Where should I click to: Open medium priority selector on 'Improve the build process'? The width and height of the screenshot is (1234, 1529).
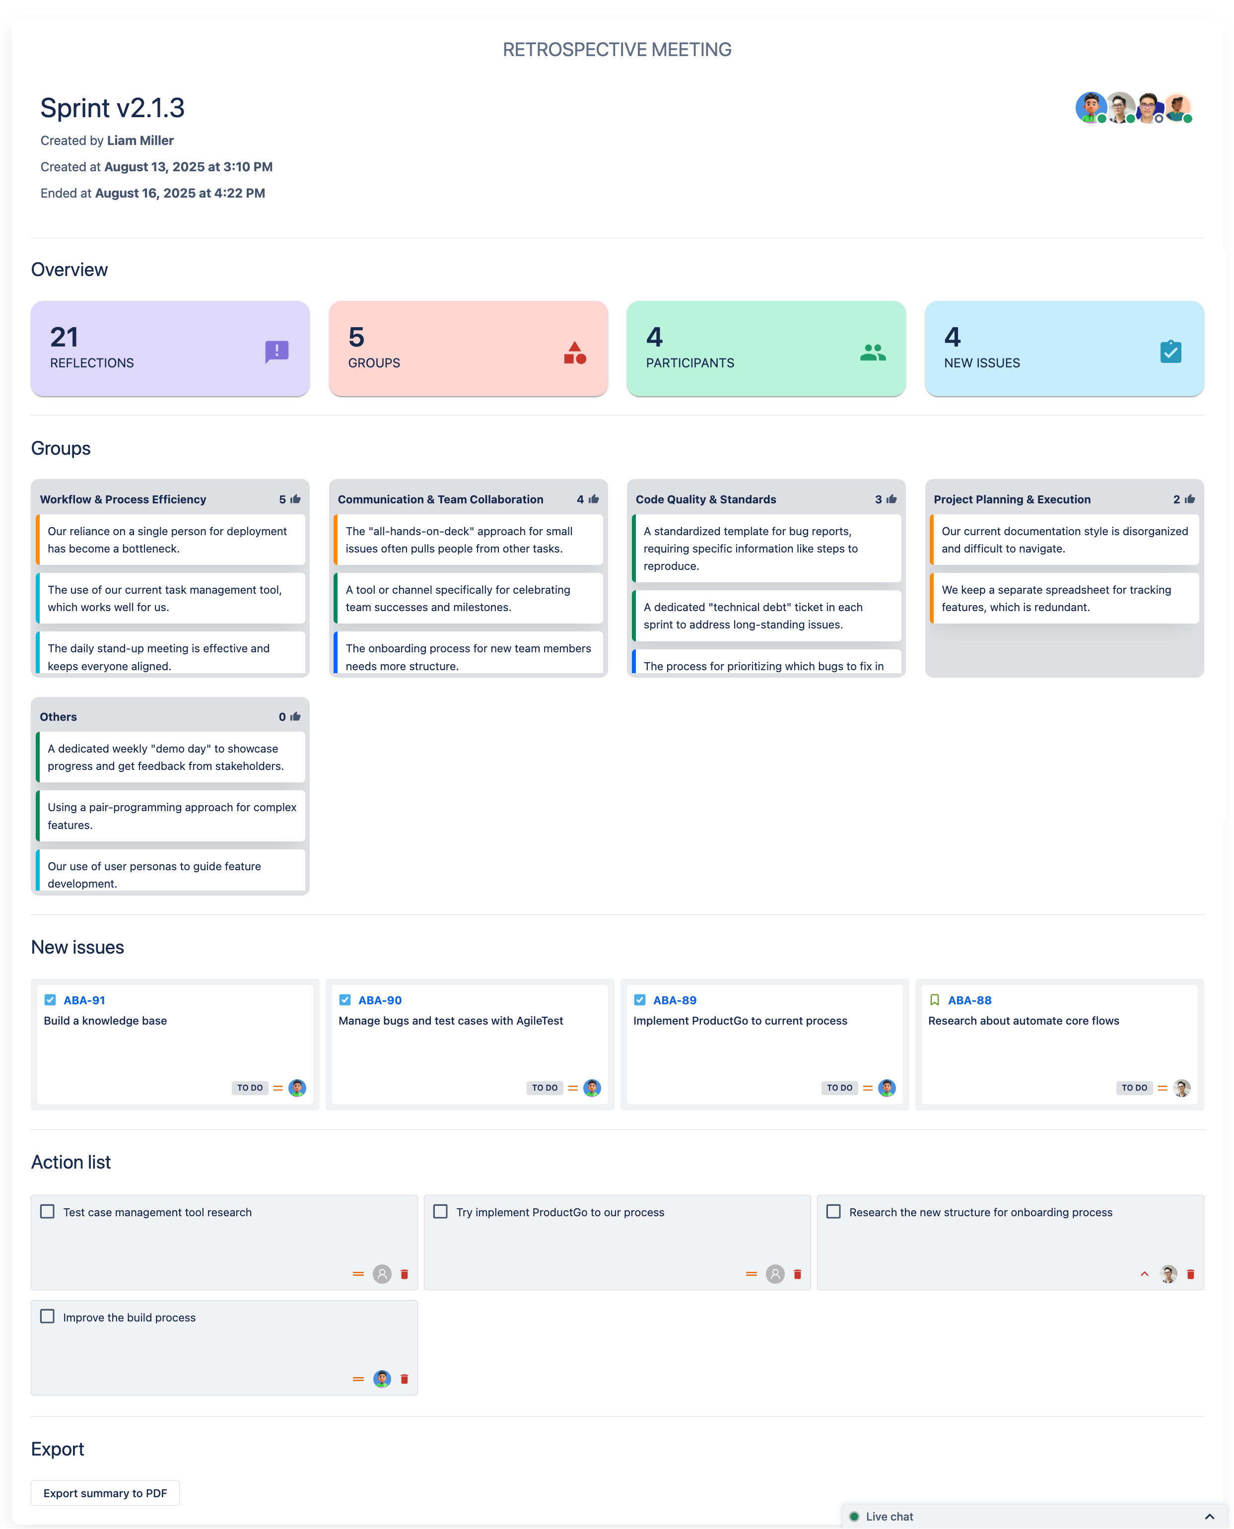point(358,1379)
